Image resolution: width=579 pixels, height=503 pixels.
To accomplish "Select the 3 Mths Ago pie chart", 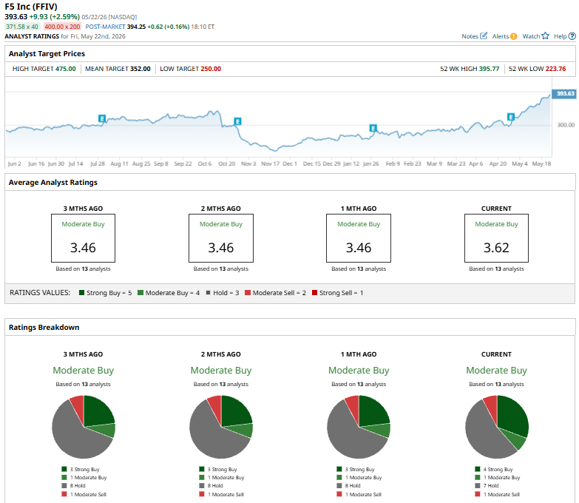I will pyautogui.click(x=84, y=427).
